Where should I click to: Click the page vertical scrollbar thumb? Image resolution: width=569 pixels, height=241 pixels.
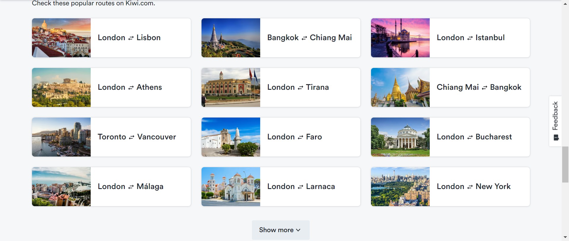pyautogui.click(x=565, y=165)
